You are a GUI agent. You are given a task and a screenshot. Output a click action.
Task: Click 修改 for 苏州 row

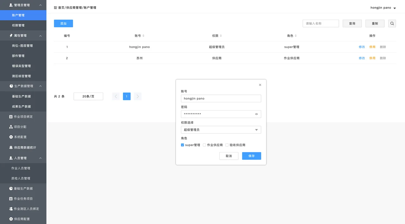pyautogui.click(x=362, y=58)
